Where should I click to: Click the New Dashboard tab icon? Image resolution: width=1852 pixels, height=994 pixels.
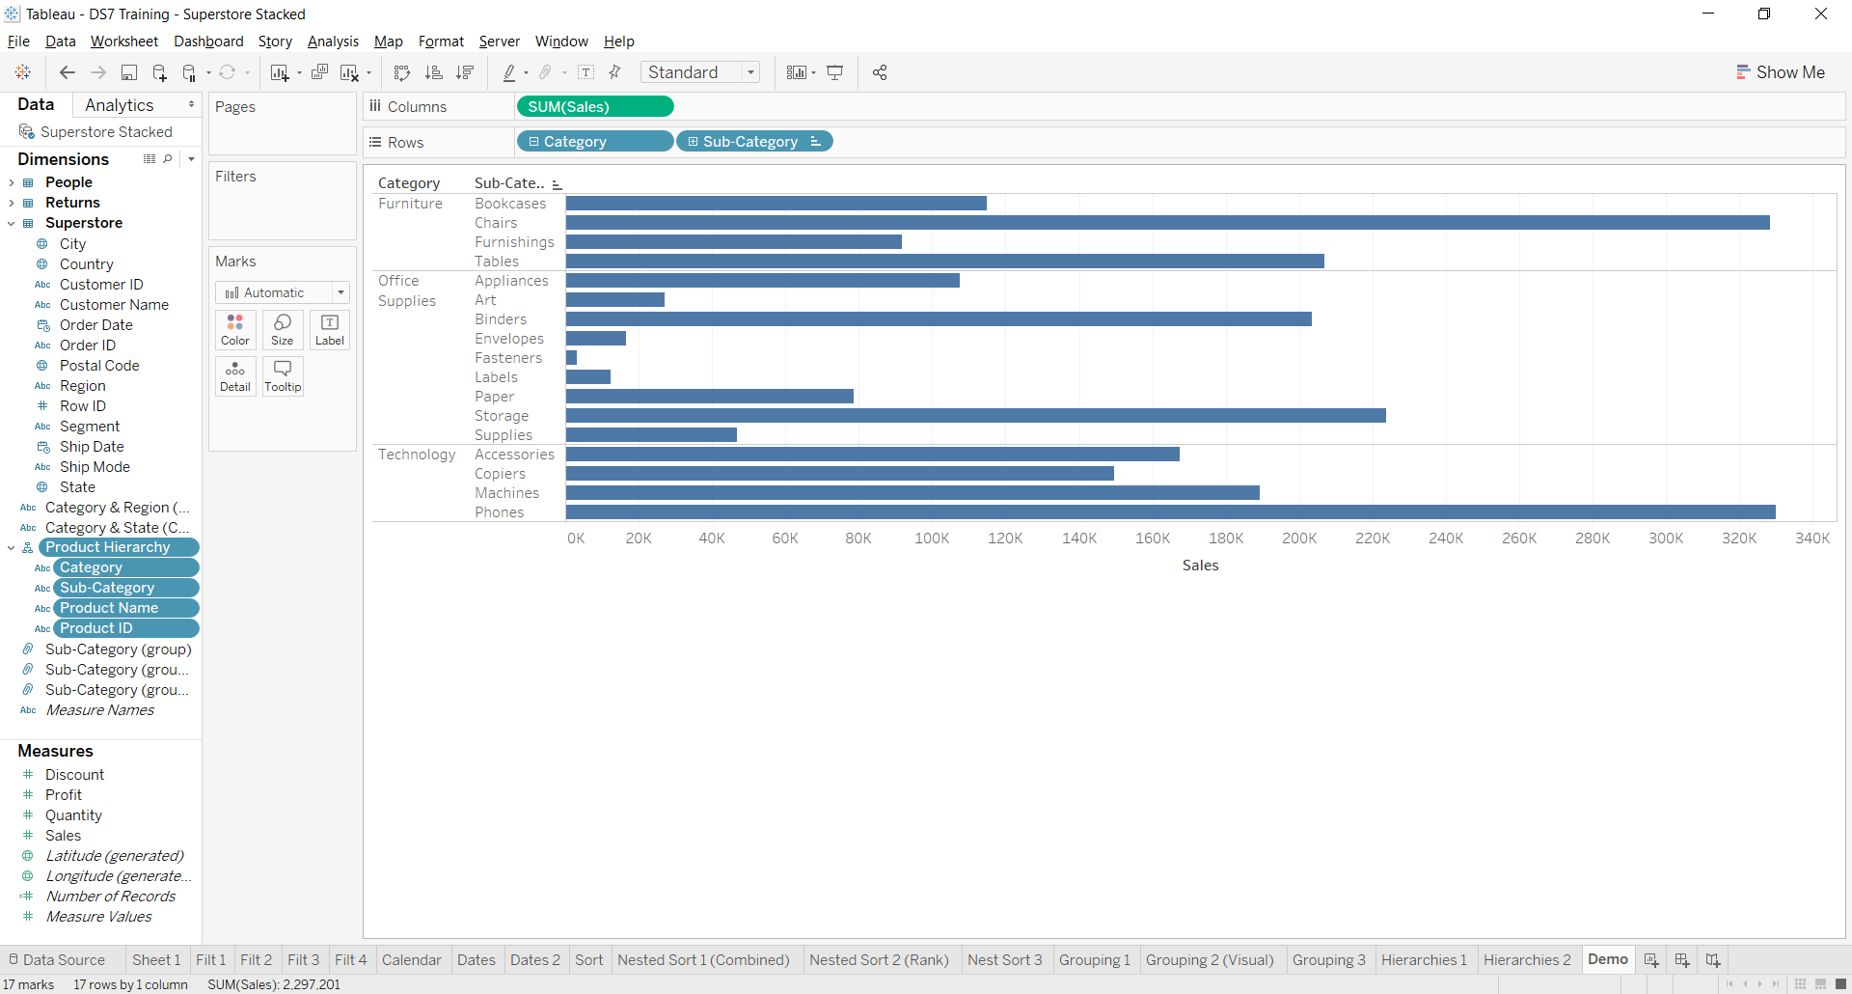click(1681, 960)
